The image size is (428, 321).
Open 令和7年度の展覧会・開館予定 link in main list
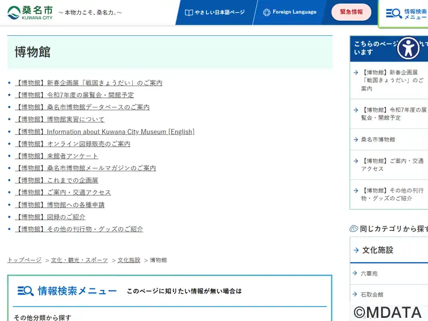coord(74,95)
